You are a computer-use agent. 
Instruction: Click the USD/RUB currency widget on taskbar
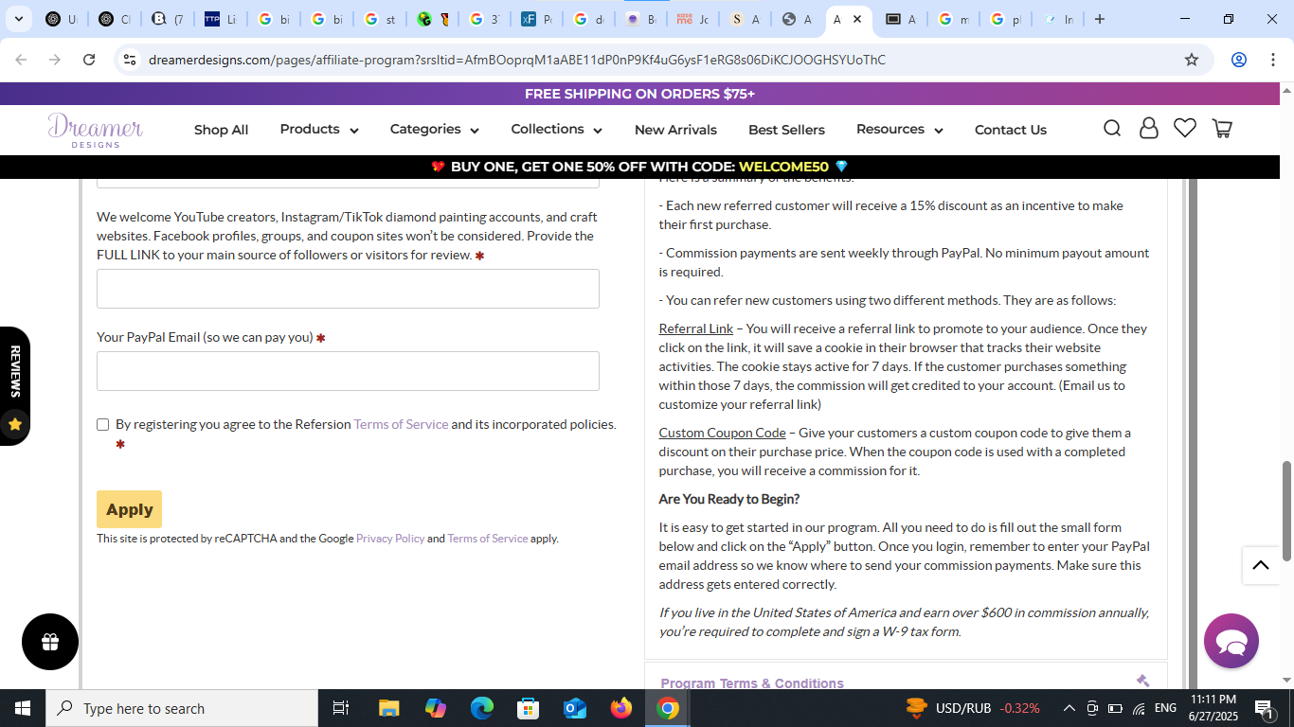click(x=973, y=708)
